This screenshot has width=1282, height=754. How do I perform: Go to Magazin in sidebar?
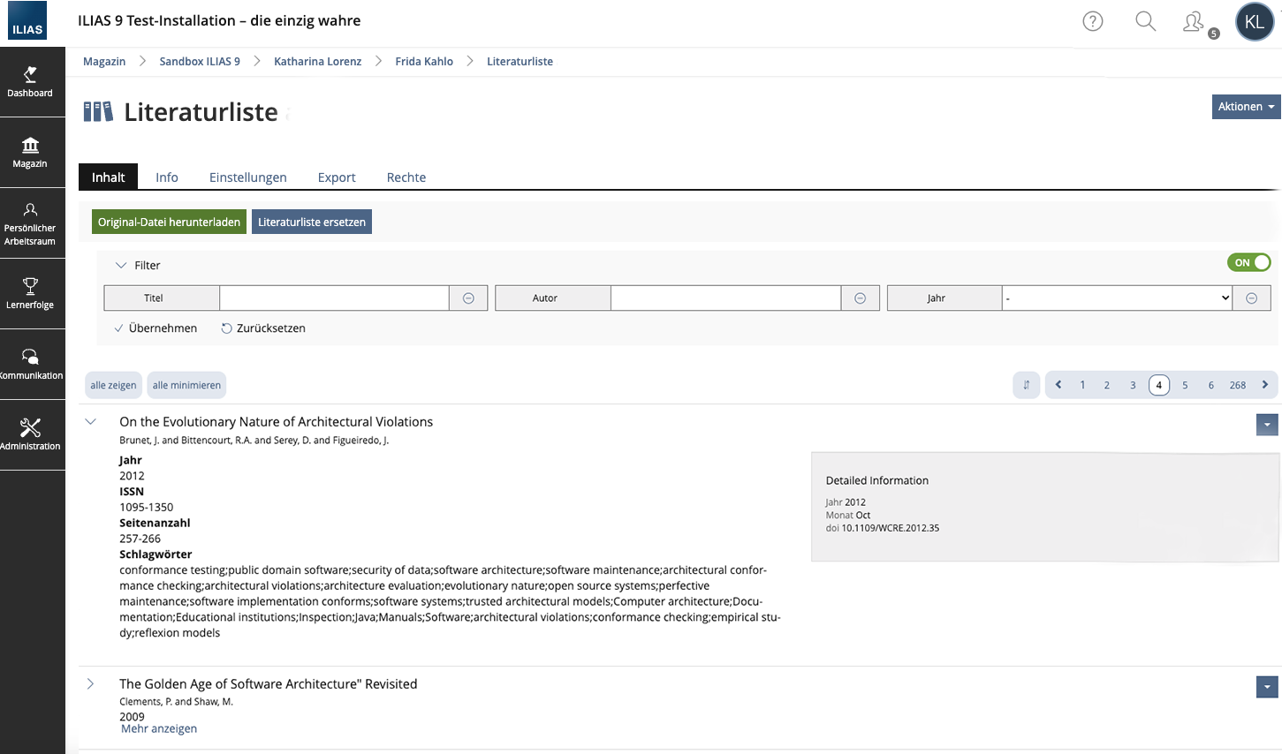tap(30, 153)
